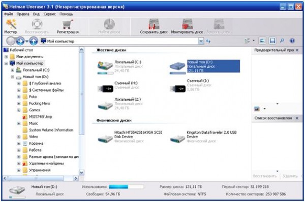
Task: Select System Volume Information folder
Action: (x=51, y=130)
